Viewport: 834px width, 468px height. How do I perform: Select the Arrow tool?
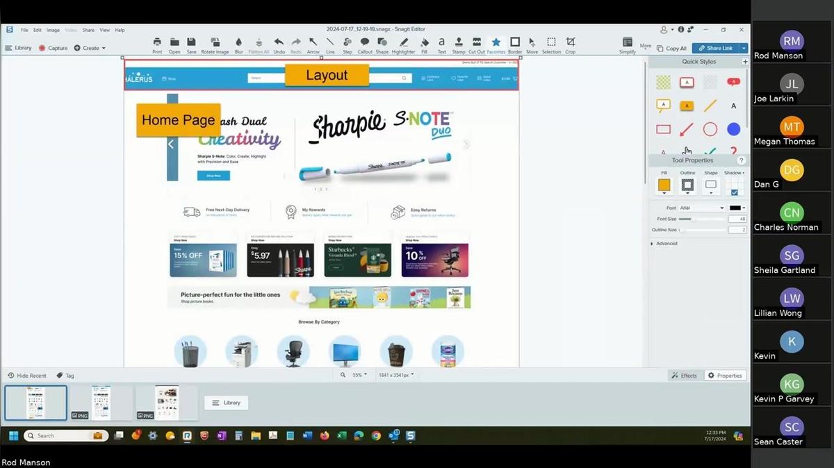313,43
